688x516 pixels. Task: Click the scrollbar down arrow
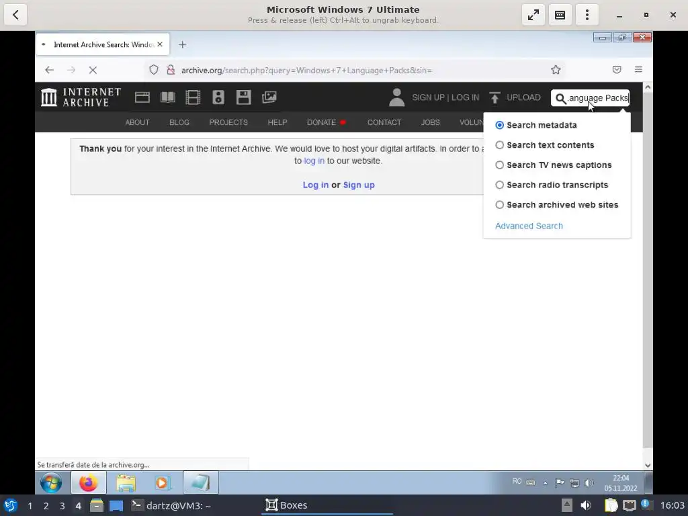(x=648, y=465)
